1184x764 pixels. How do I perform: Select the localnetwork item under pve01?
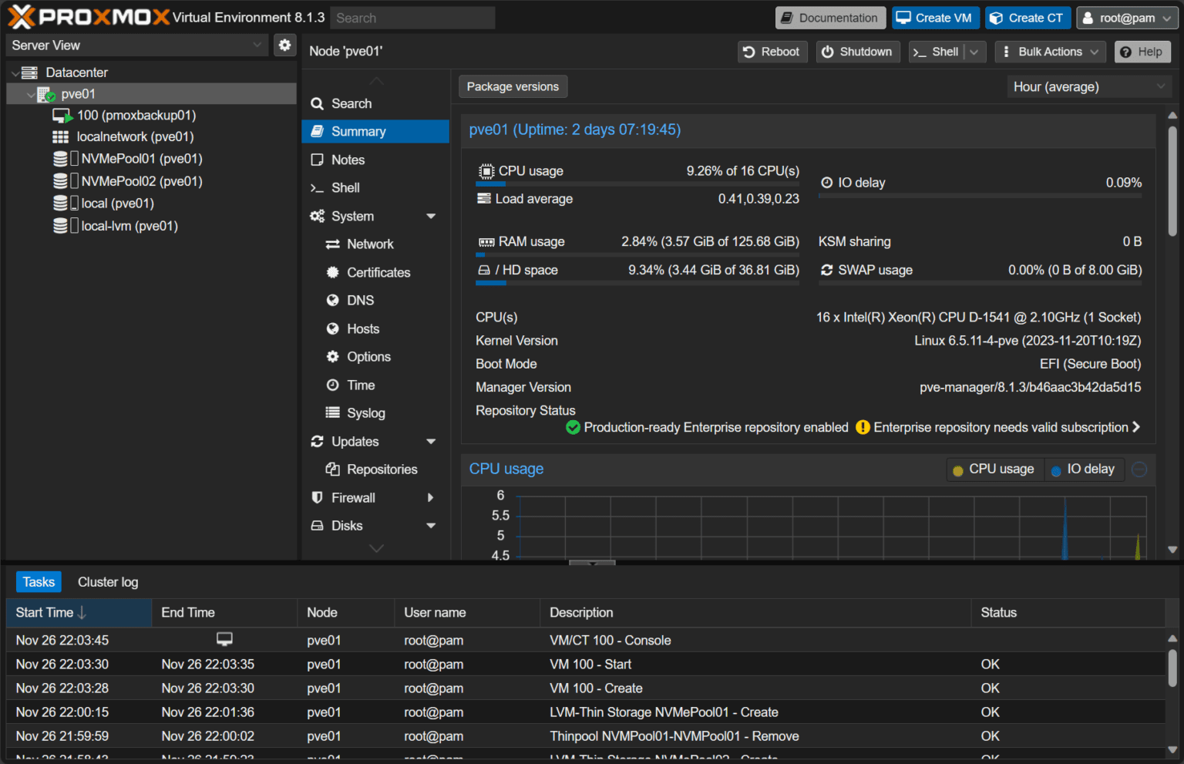pos(134,136)
